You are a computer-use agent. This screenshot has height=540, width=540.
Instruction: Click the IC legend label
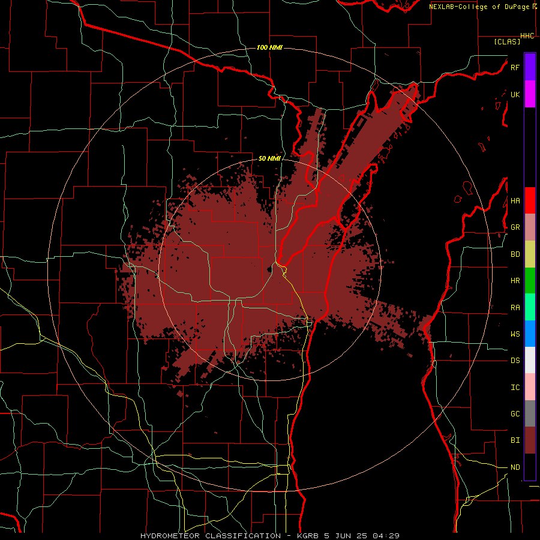[515, 388]
